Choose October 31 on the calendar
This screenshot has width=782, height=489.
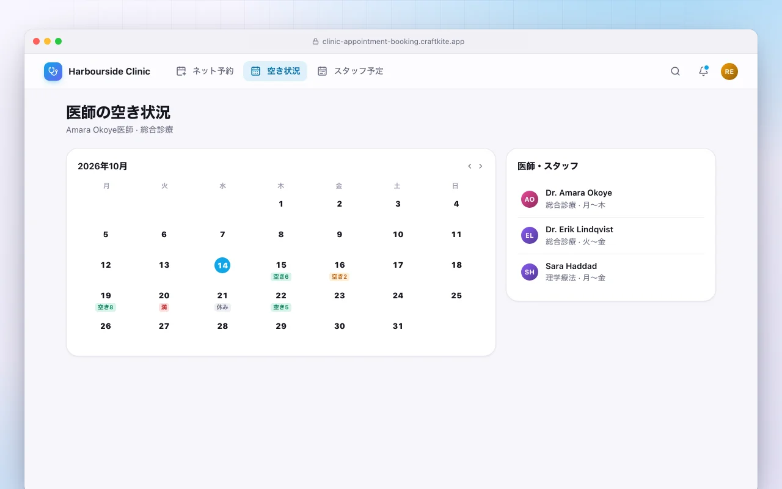(398, 326)
